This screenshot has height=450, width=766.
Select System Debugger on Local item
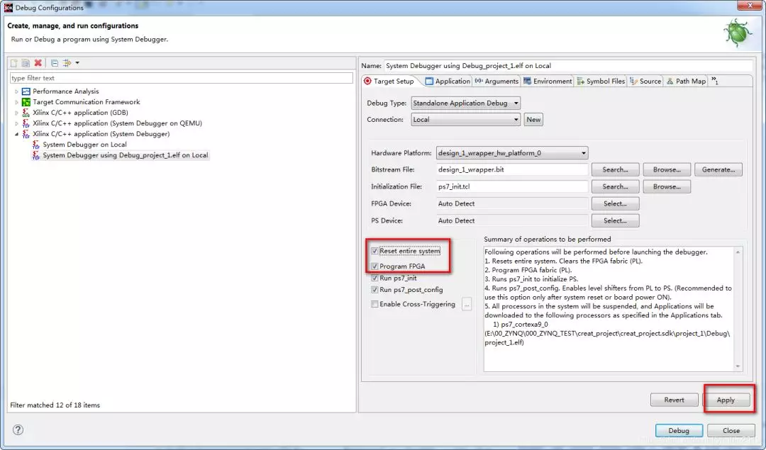(84, 145)
